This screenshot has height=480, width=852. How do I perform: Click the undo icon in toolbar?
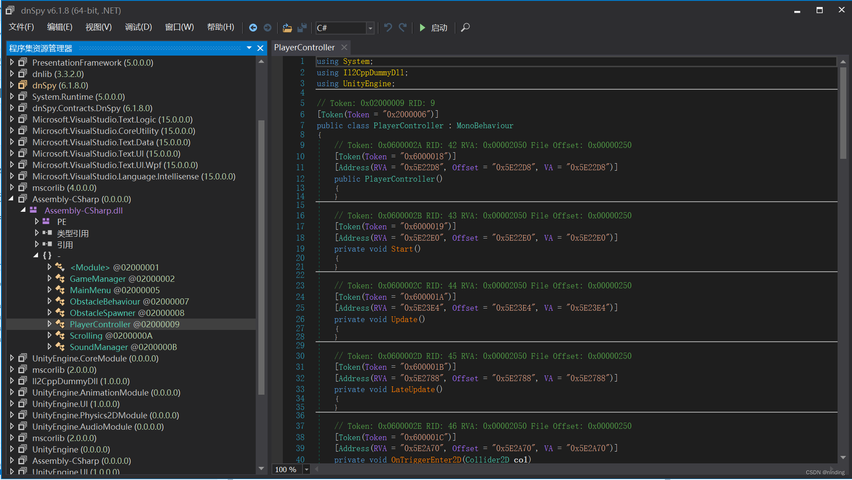pos(388,28)
